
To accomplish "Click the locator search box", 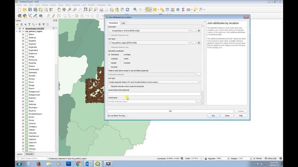I will click(32, 158).
